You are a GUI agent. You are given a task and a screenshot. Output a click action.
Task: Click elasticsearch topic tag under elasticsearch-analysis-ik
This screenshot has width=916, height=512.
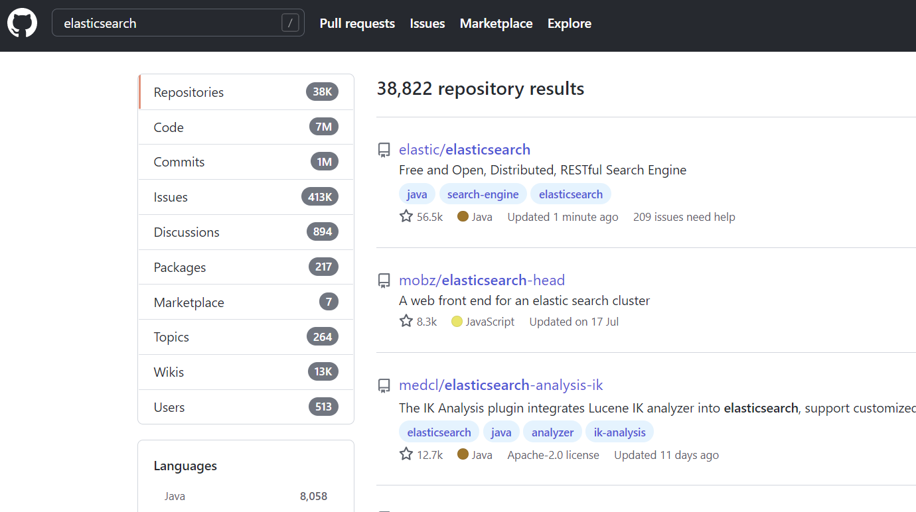click(439, 432)
